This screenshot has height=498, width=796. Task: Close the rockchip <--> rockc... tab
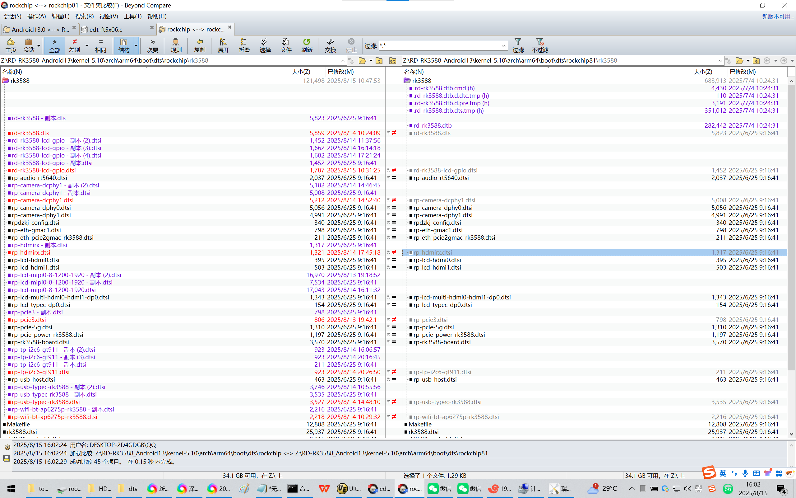pyautogui.click(x=229, y=27)
